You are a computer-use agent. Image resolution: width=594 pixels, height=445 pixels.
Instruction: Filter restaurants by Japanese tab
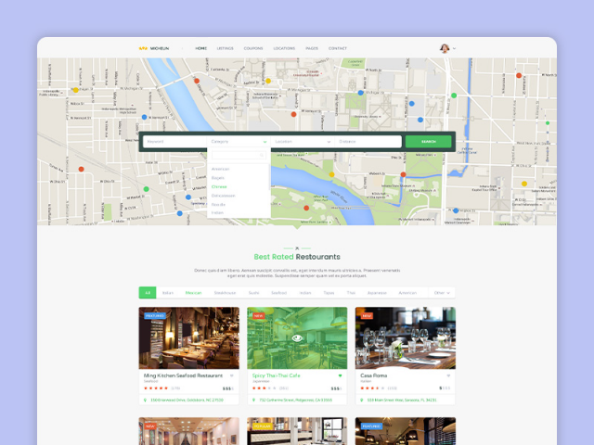[377, 293]
